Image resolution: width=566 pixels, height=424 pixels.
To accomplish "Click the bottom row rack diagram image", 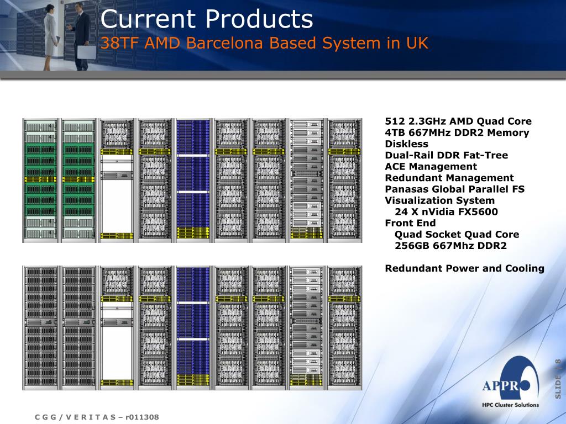I will coord(192,328).
